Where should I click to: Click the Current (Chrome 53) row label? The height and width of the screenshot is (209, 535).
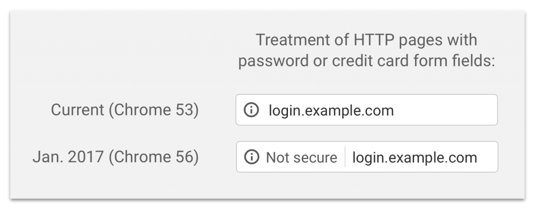[124, 110]
